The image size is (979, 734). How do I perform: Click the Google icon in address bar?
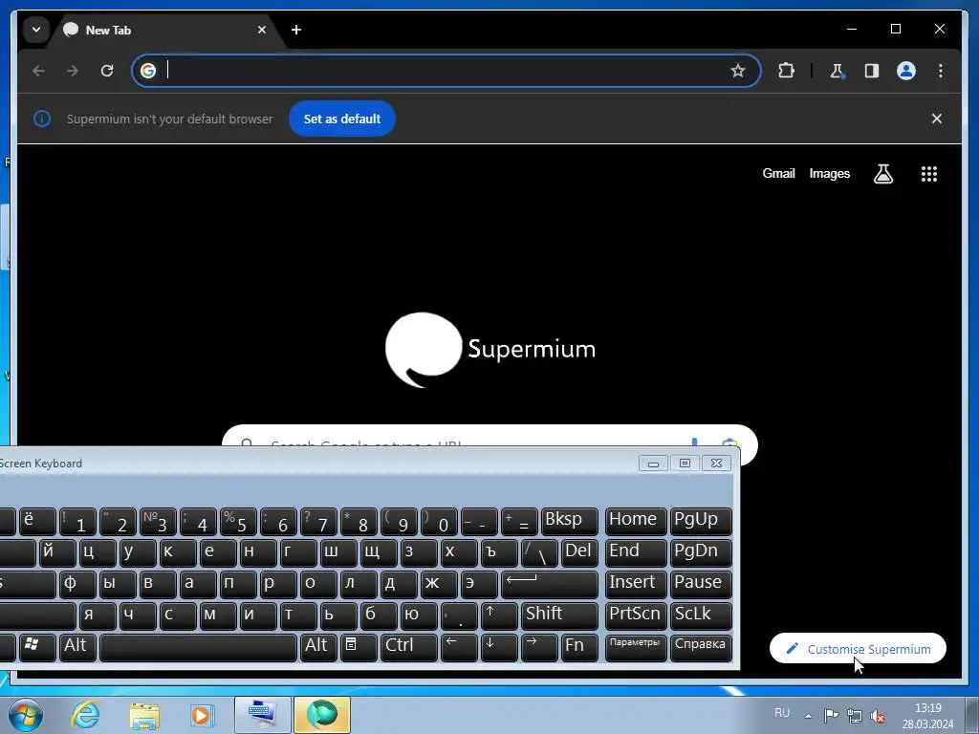(148, 71)
